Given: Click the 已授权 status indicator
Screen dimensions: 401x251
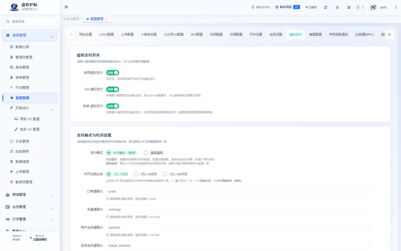Looking at the screenshot, I should (x=312, y=8).
